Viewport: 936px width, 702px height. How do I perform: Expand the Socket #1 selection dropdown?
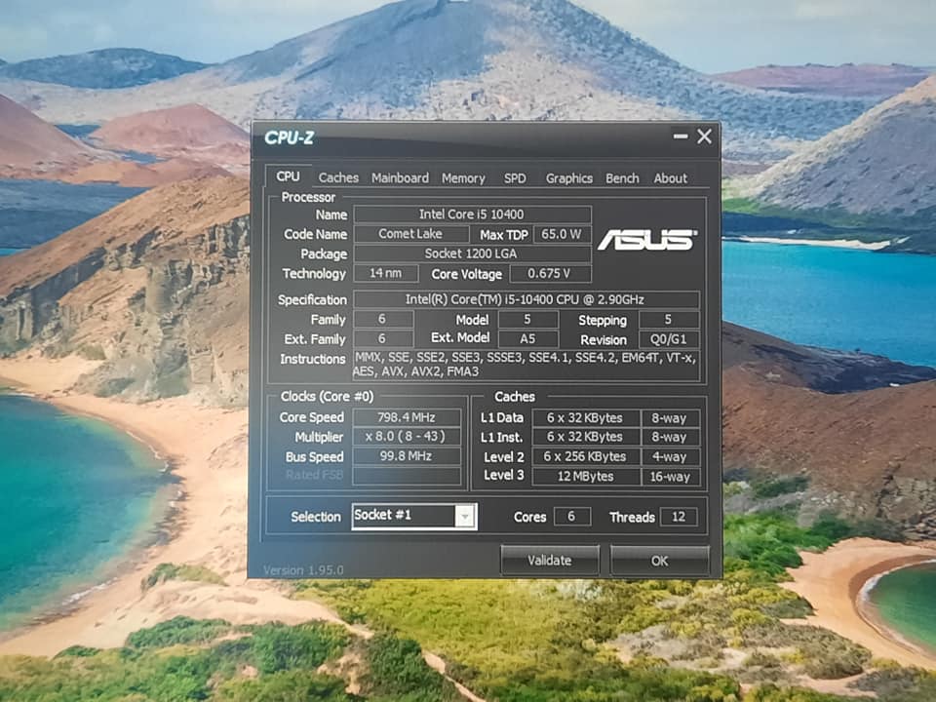(x=465, y=516)
